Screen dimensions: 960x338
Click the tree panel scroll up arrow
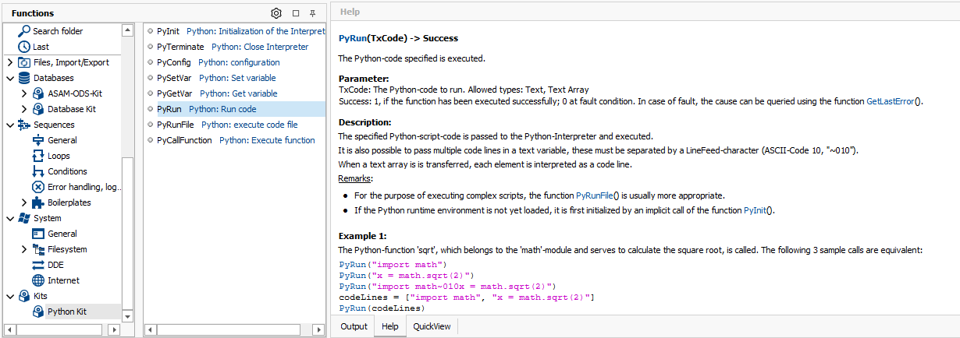[x=127, y=30]
